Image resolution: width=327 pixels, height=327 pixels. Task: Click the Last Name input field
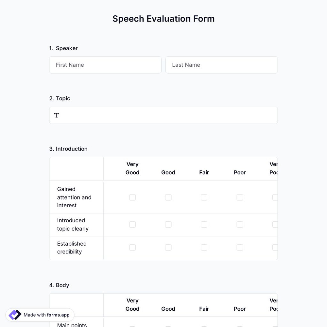[x=222, y=65]
